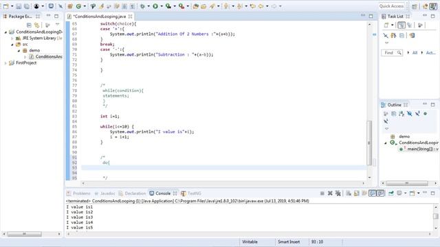The image size is (440, 247).
Task: Click Last Edit Location arrow icon
Action: (x=253, y=6)
